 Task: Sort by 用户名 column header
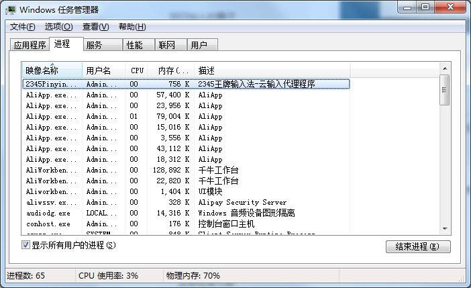click(103, 70)
